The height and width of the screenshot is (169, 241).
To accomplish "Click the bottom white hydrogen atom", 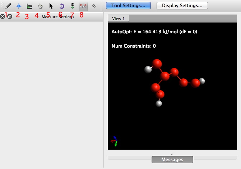I will click(159, 103).
